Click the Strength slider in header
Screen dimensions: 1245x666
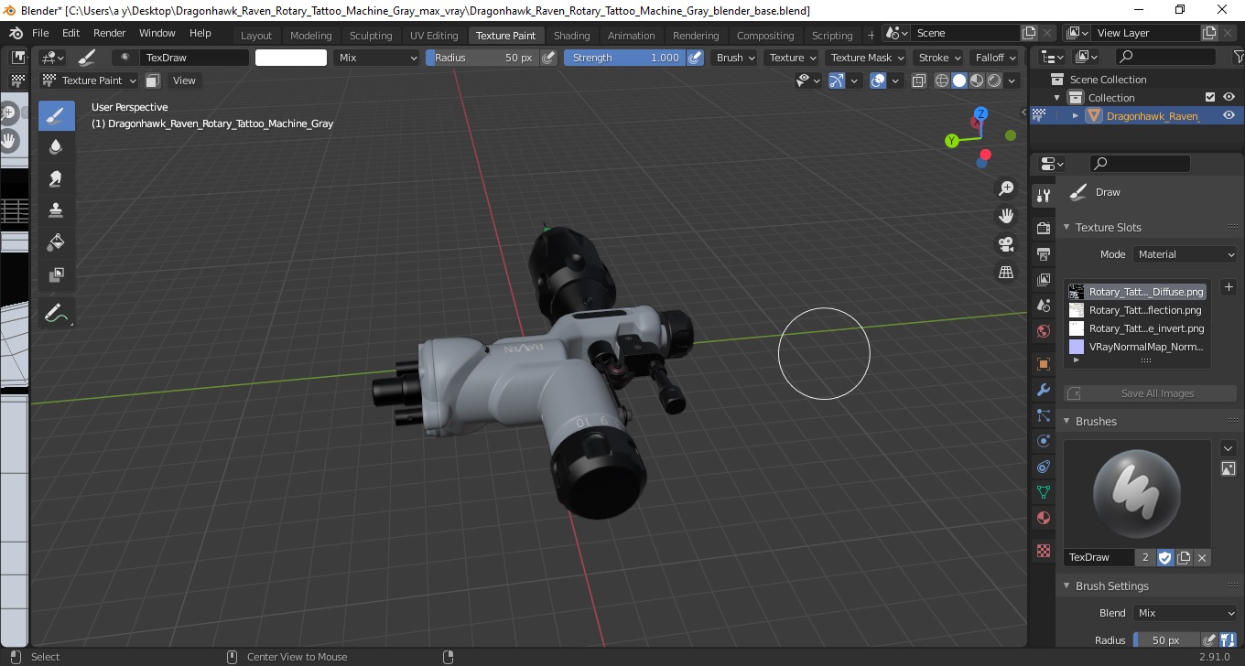tap(624, 58)
